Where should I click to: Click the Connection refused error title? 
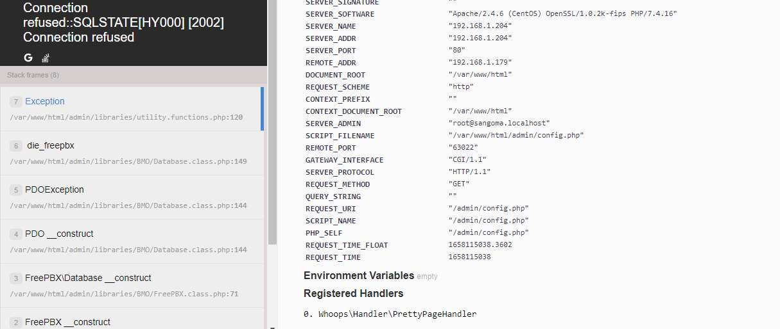pyautogui.click(x=123, y=22)
